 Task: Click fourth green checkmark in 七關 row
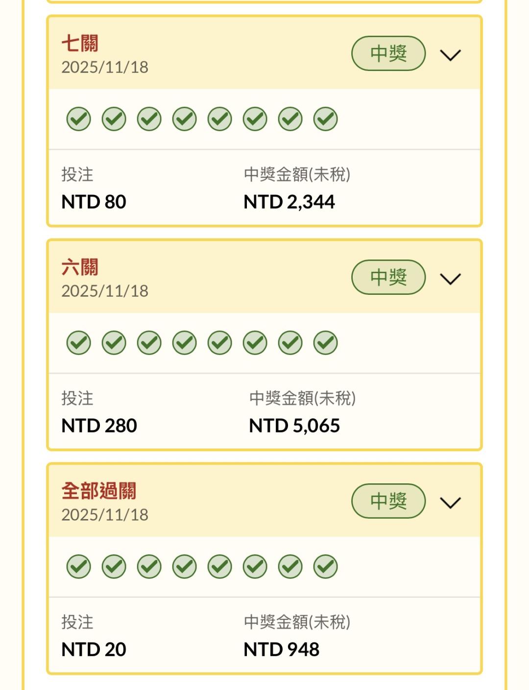coord(185,119)
